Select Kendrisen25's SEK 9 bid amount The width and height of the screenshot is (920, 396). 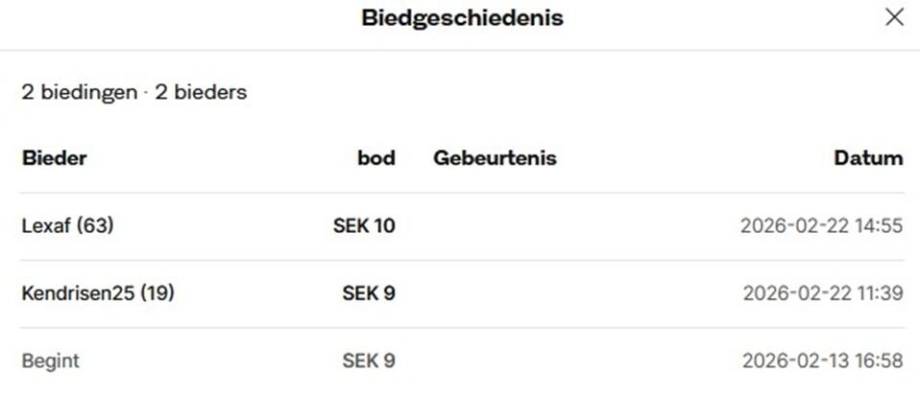pyautogui.click(x=369, y=293)
